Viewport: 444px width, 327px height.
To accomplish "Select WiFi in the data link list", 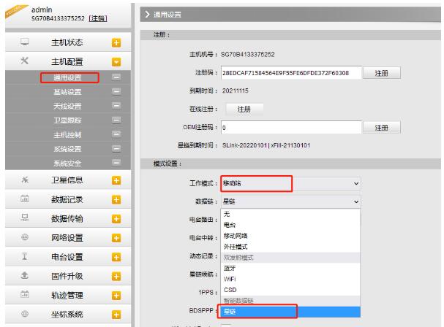I will pos(290,279).
